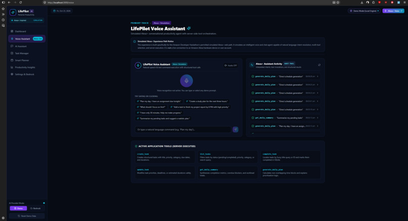Open the gear icon at bottom of browser side strip
Image resolution: width=408 pixels, height=221 pixels.
(3, 218)
